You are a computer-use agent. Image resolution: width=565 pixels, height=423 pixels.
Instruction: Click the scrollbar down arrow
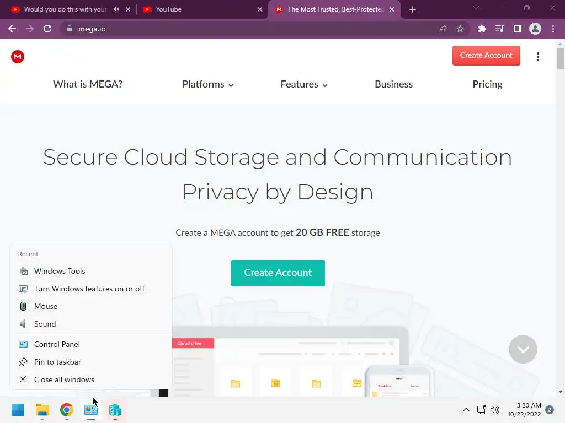[560, 392]
